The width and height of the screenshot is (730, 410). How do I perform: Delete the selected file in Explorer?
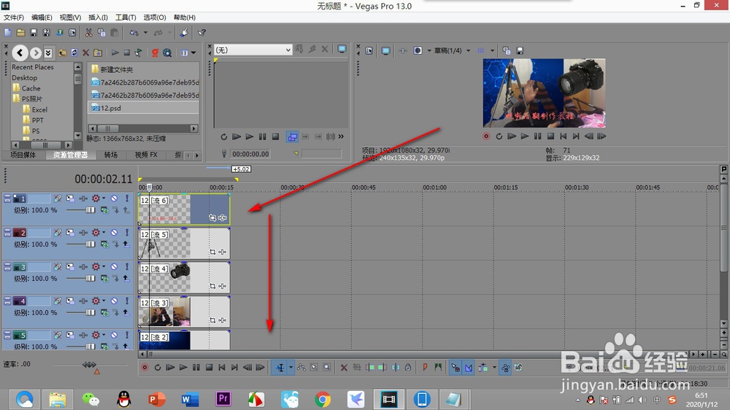(x=85, y=53)
